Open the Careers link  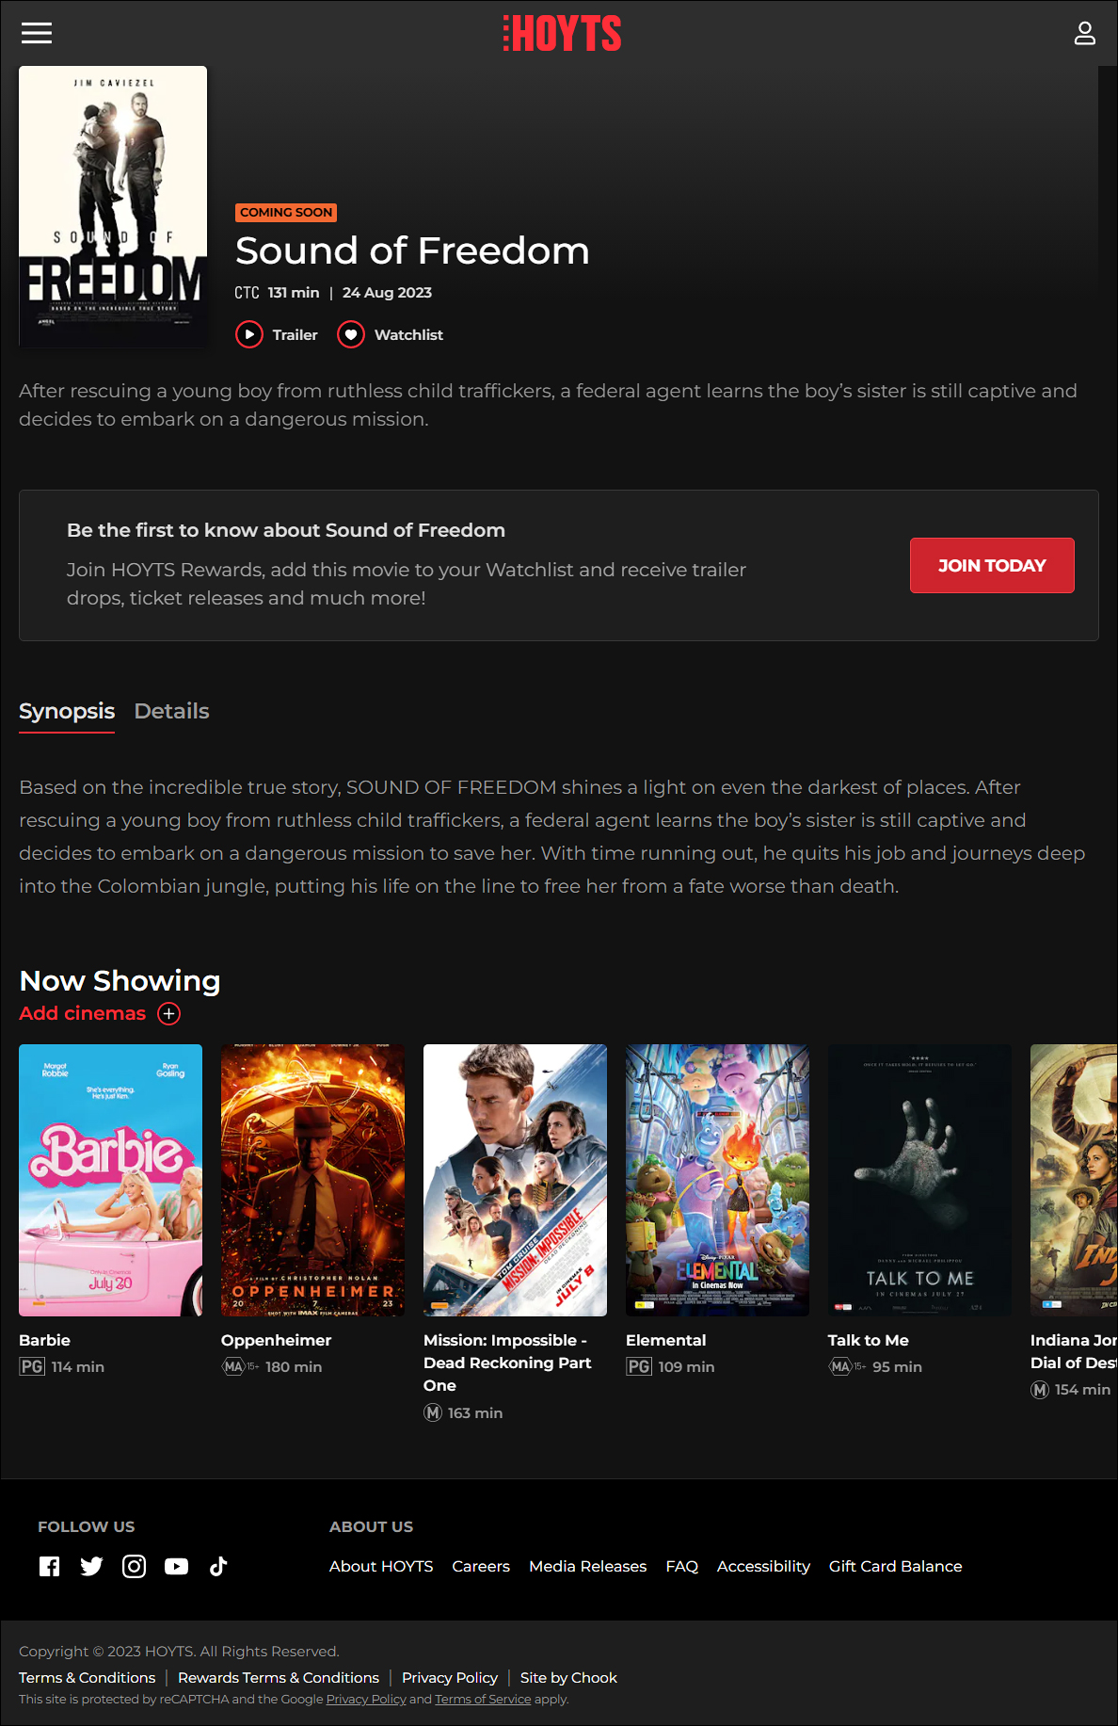click(481, 1566)
